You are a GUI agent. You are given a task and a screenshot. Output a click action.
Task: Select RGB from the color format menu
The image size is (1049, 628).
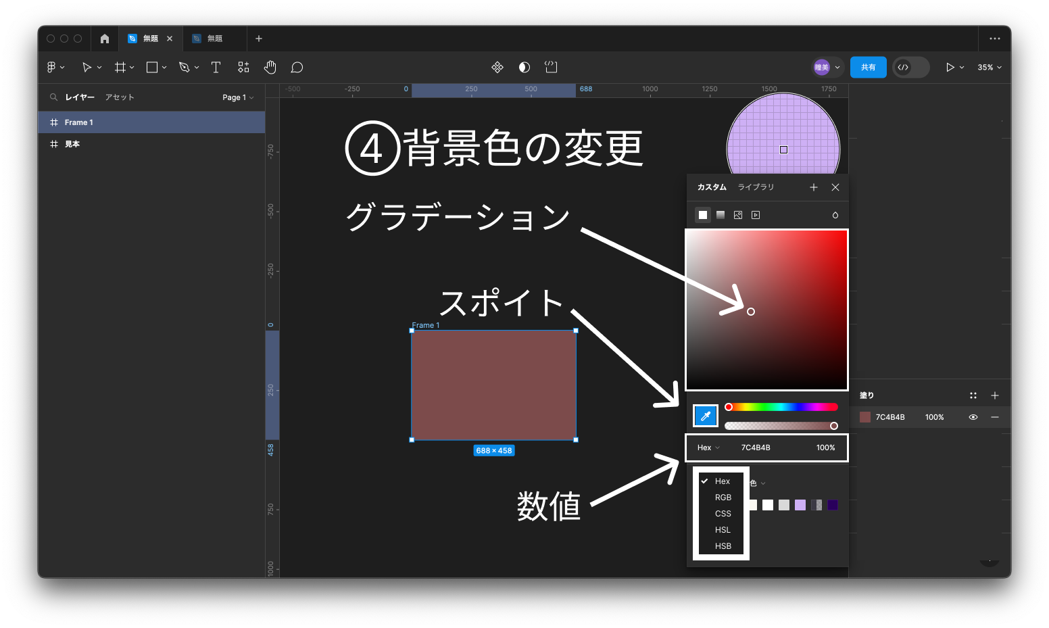point(723,498)
